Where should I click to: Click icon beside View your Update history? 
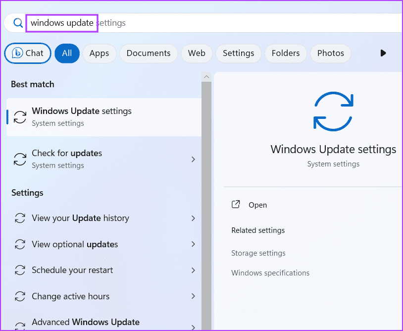point(20,218)
